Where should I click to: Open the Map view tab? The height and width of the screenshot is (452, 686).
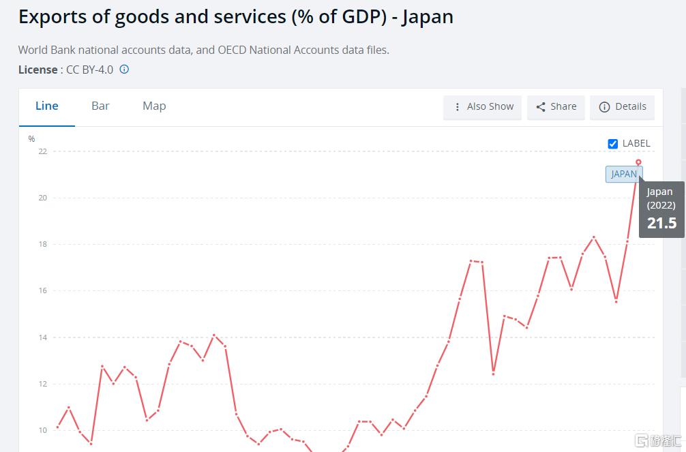coord(154,106)
